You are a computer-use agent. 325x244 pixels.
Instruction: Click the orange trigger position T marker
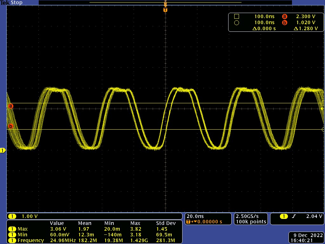point(165,10)
